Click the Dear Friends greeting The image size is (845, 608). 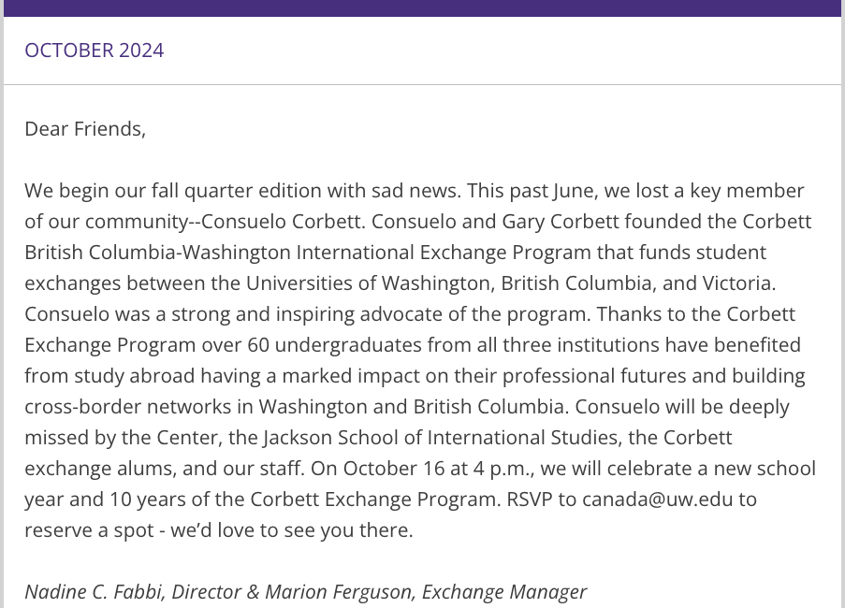(85, 129)
